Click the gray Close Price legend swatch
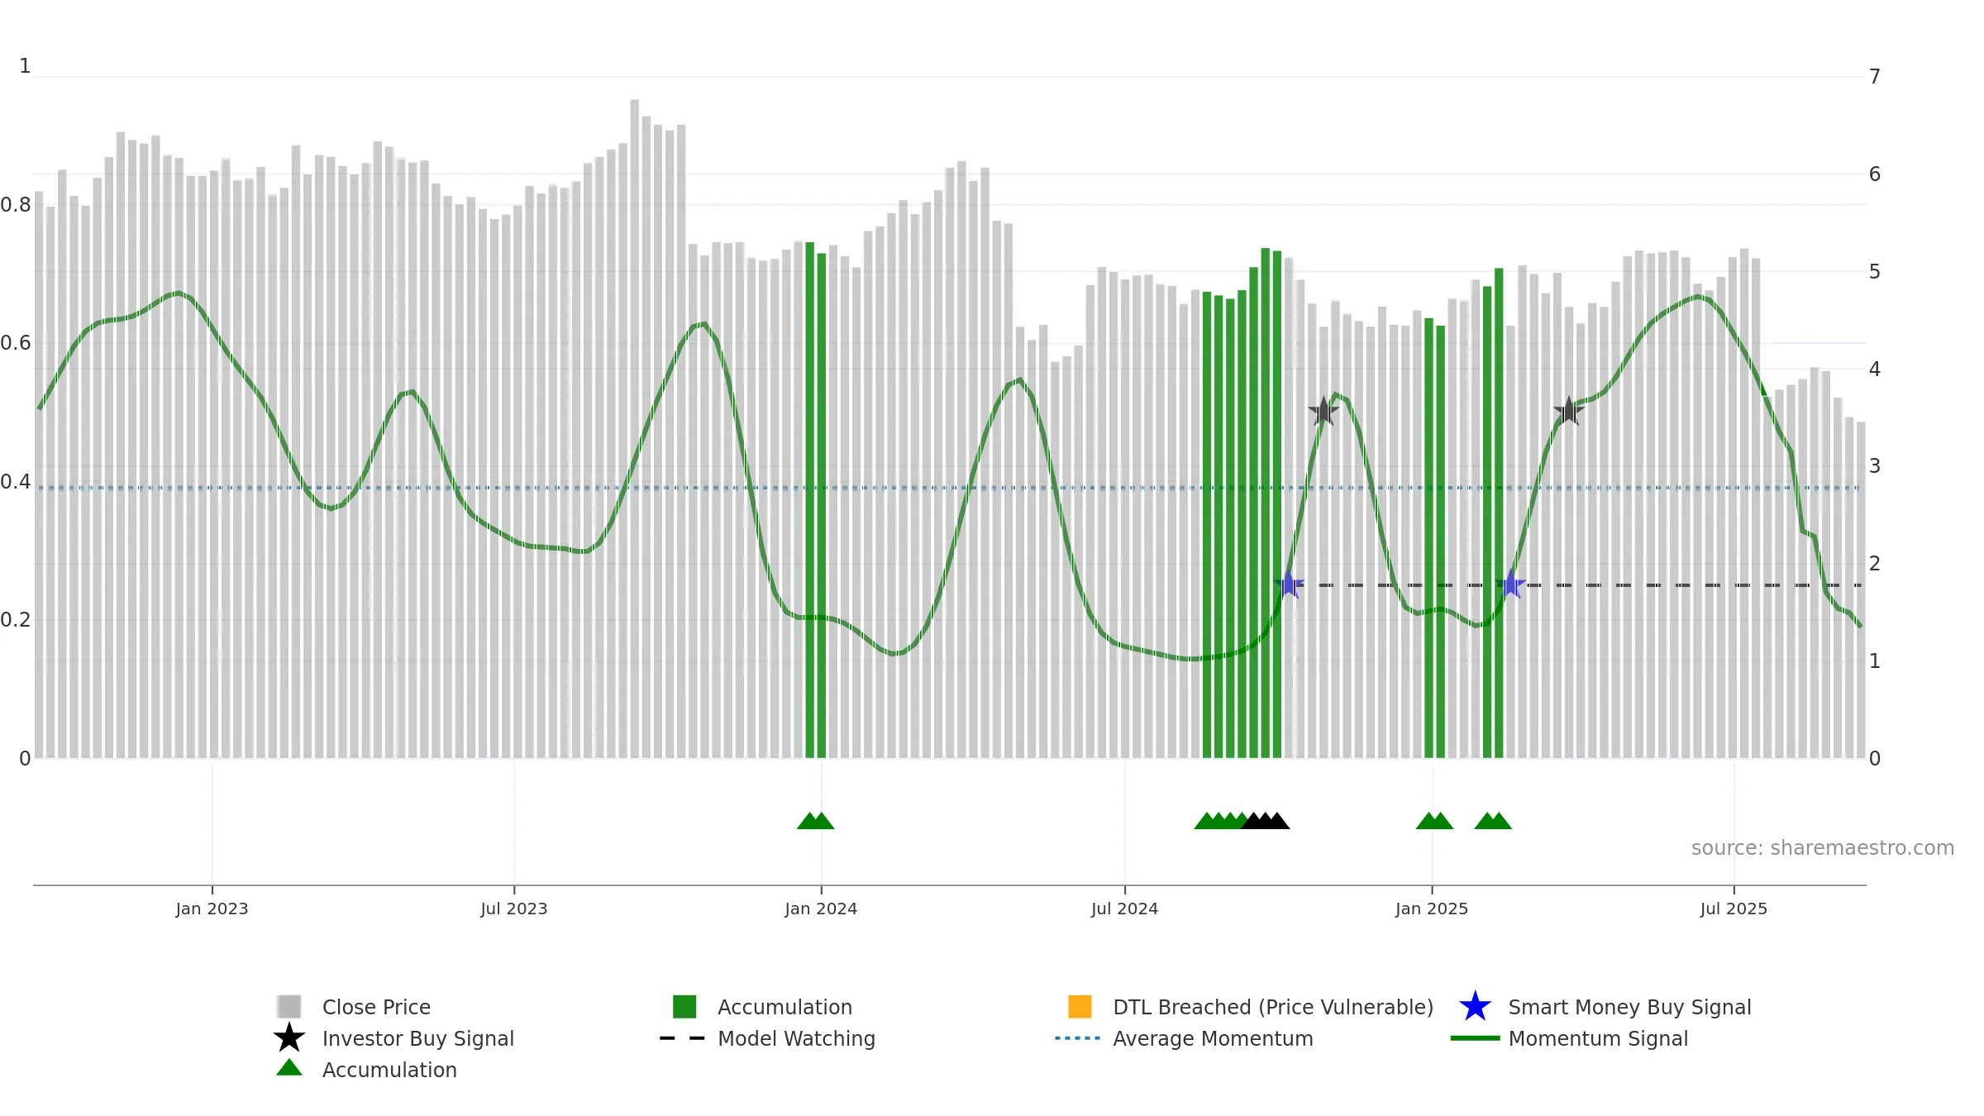The width and height of the screenshot is (1984, 1116). point(289,1007)
